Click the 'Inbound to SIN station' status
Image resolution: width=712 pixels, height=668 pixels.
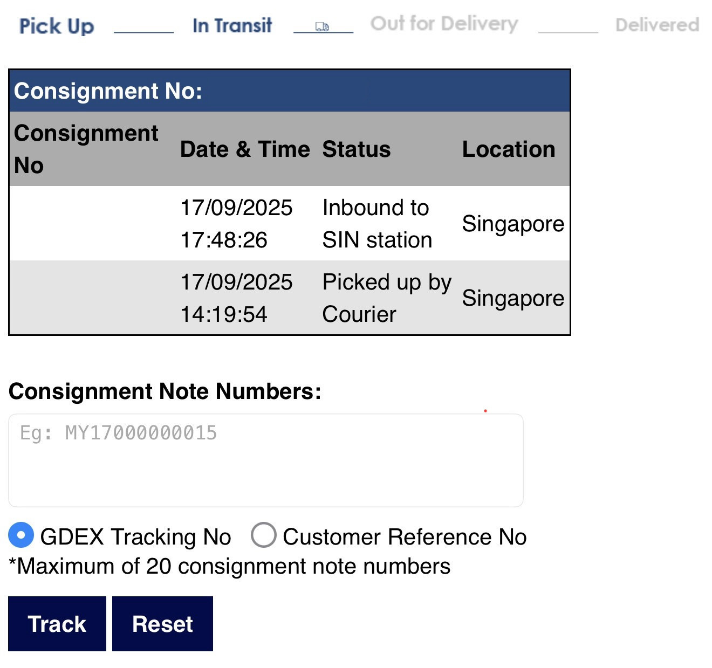(377, 224)
